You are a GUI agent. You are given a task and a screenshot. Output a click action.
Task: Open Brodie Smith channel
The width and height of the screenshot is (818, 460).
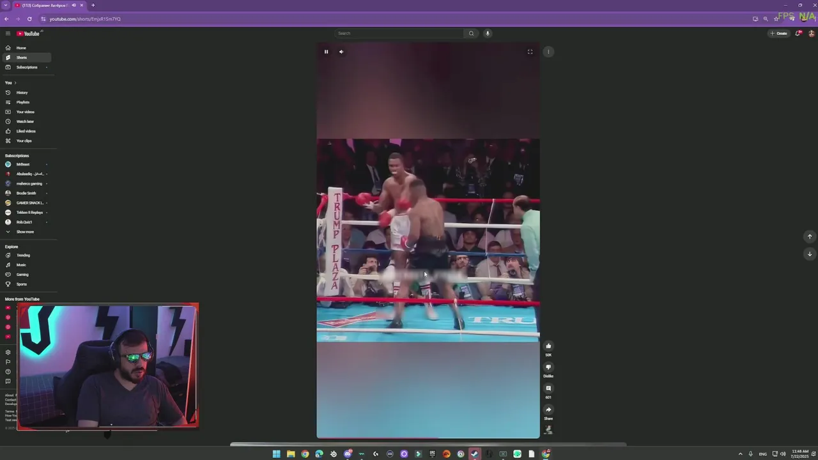click(26, 193)
